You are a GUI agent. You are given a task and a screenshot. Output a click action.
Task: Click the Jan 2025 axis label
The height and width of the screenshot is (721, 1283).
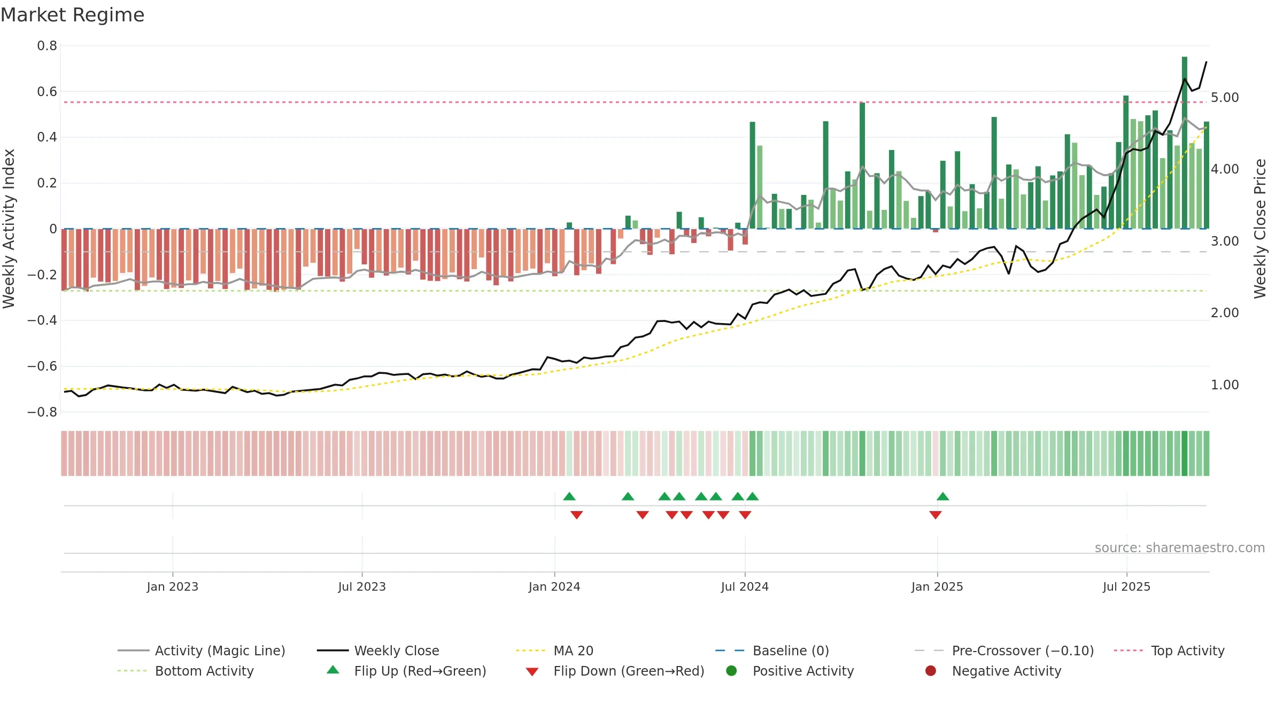pyautogui.click(x=937, y=586)
